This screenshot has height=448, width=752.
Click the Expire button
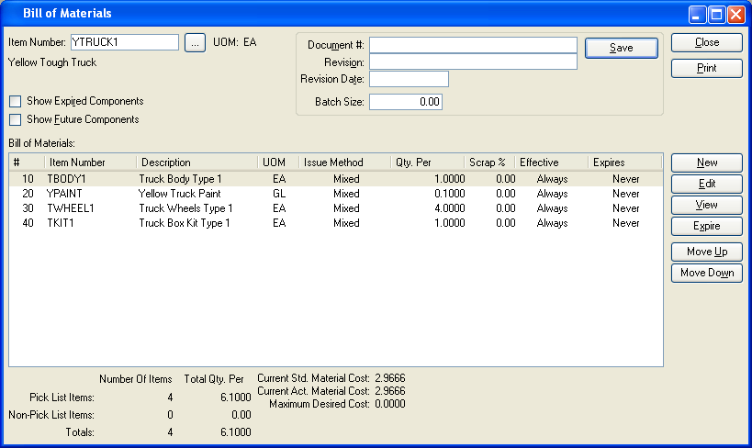706,226
